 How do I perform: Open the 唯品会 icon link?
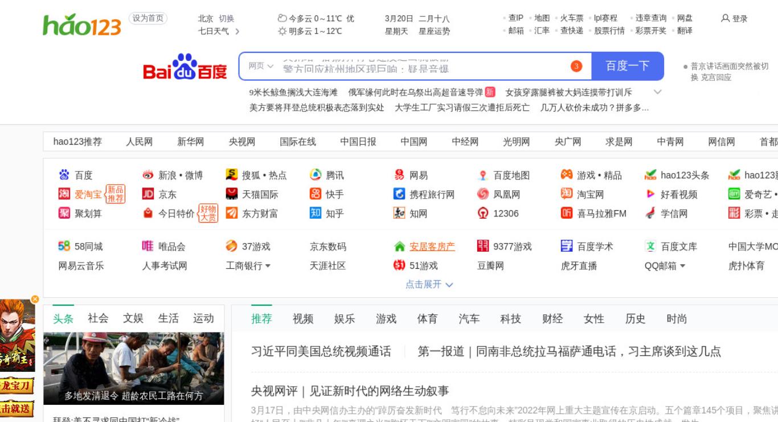pos(148,246)
